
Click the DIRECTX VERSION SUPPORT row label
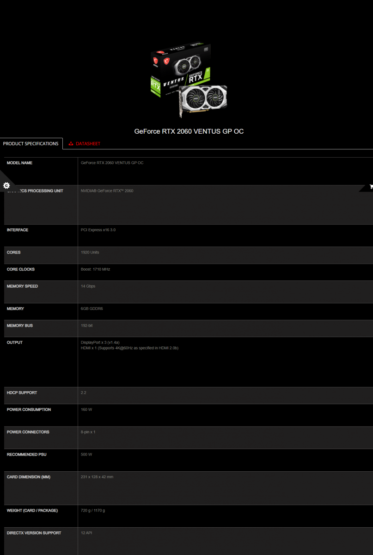click(x=34, y=533)
